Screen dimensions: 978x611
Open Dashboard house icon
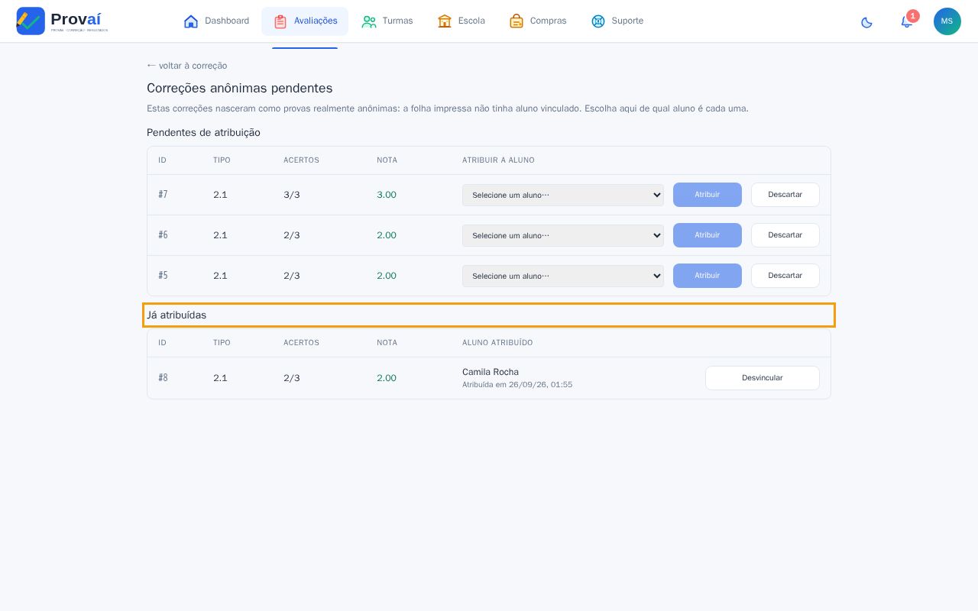[191, 21]
